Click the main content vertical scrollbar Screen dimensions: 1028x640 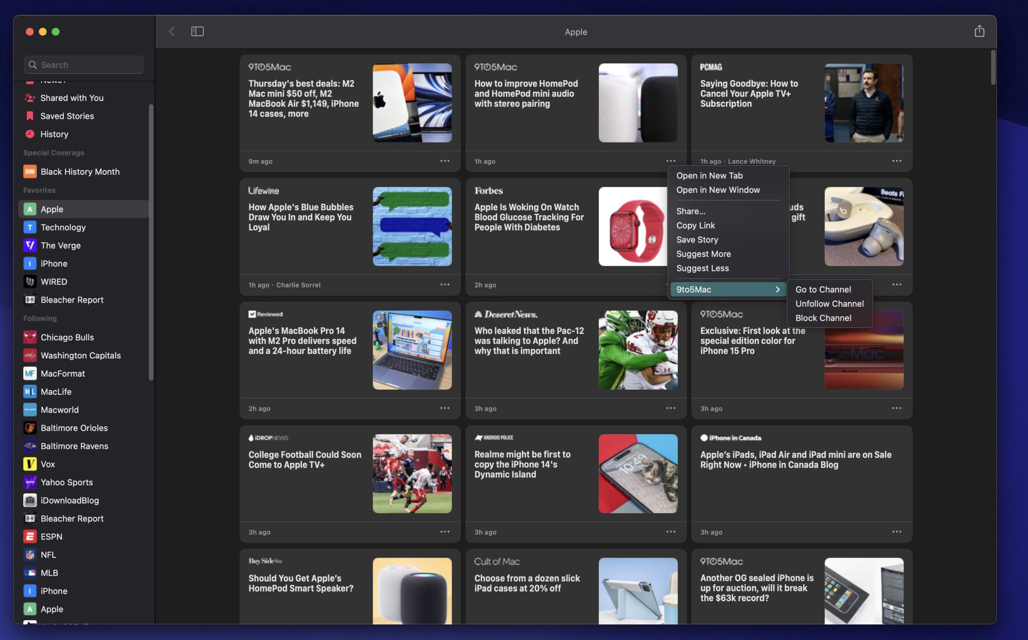click(x=993, y=68)
